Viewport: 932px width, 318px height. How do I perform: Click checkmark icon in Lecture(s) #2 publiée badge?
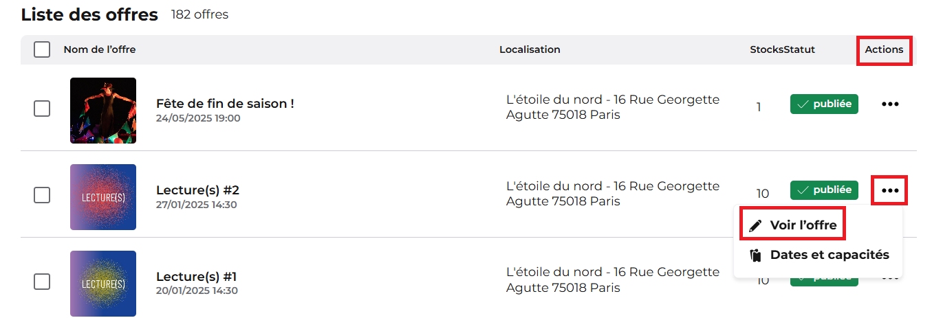tap(802, 190)
